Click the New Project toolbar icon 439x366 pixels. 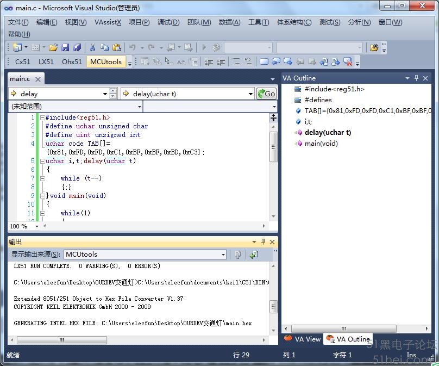[17, 48]
